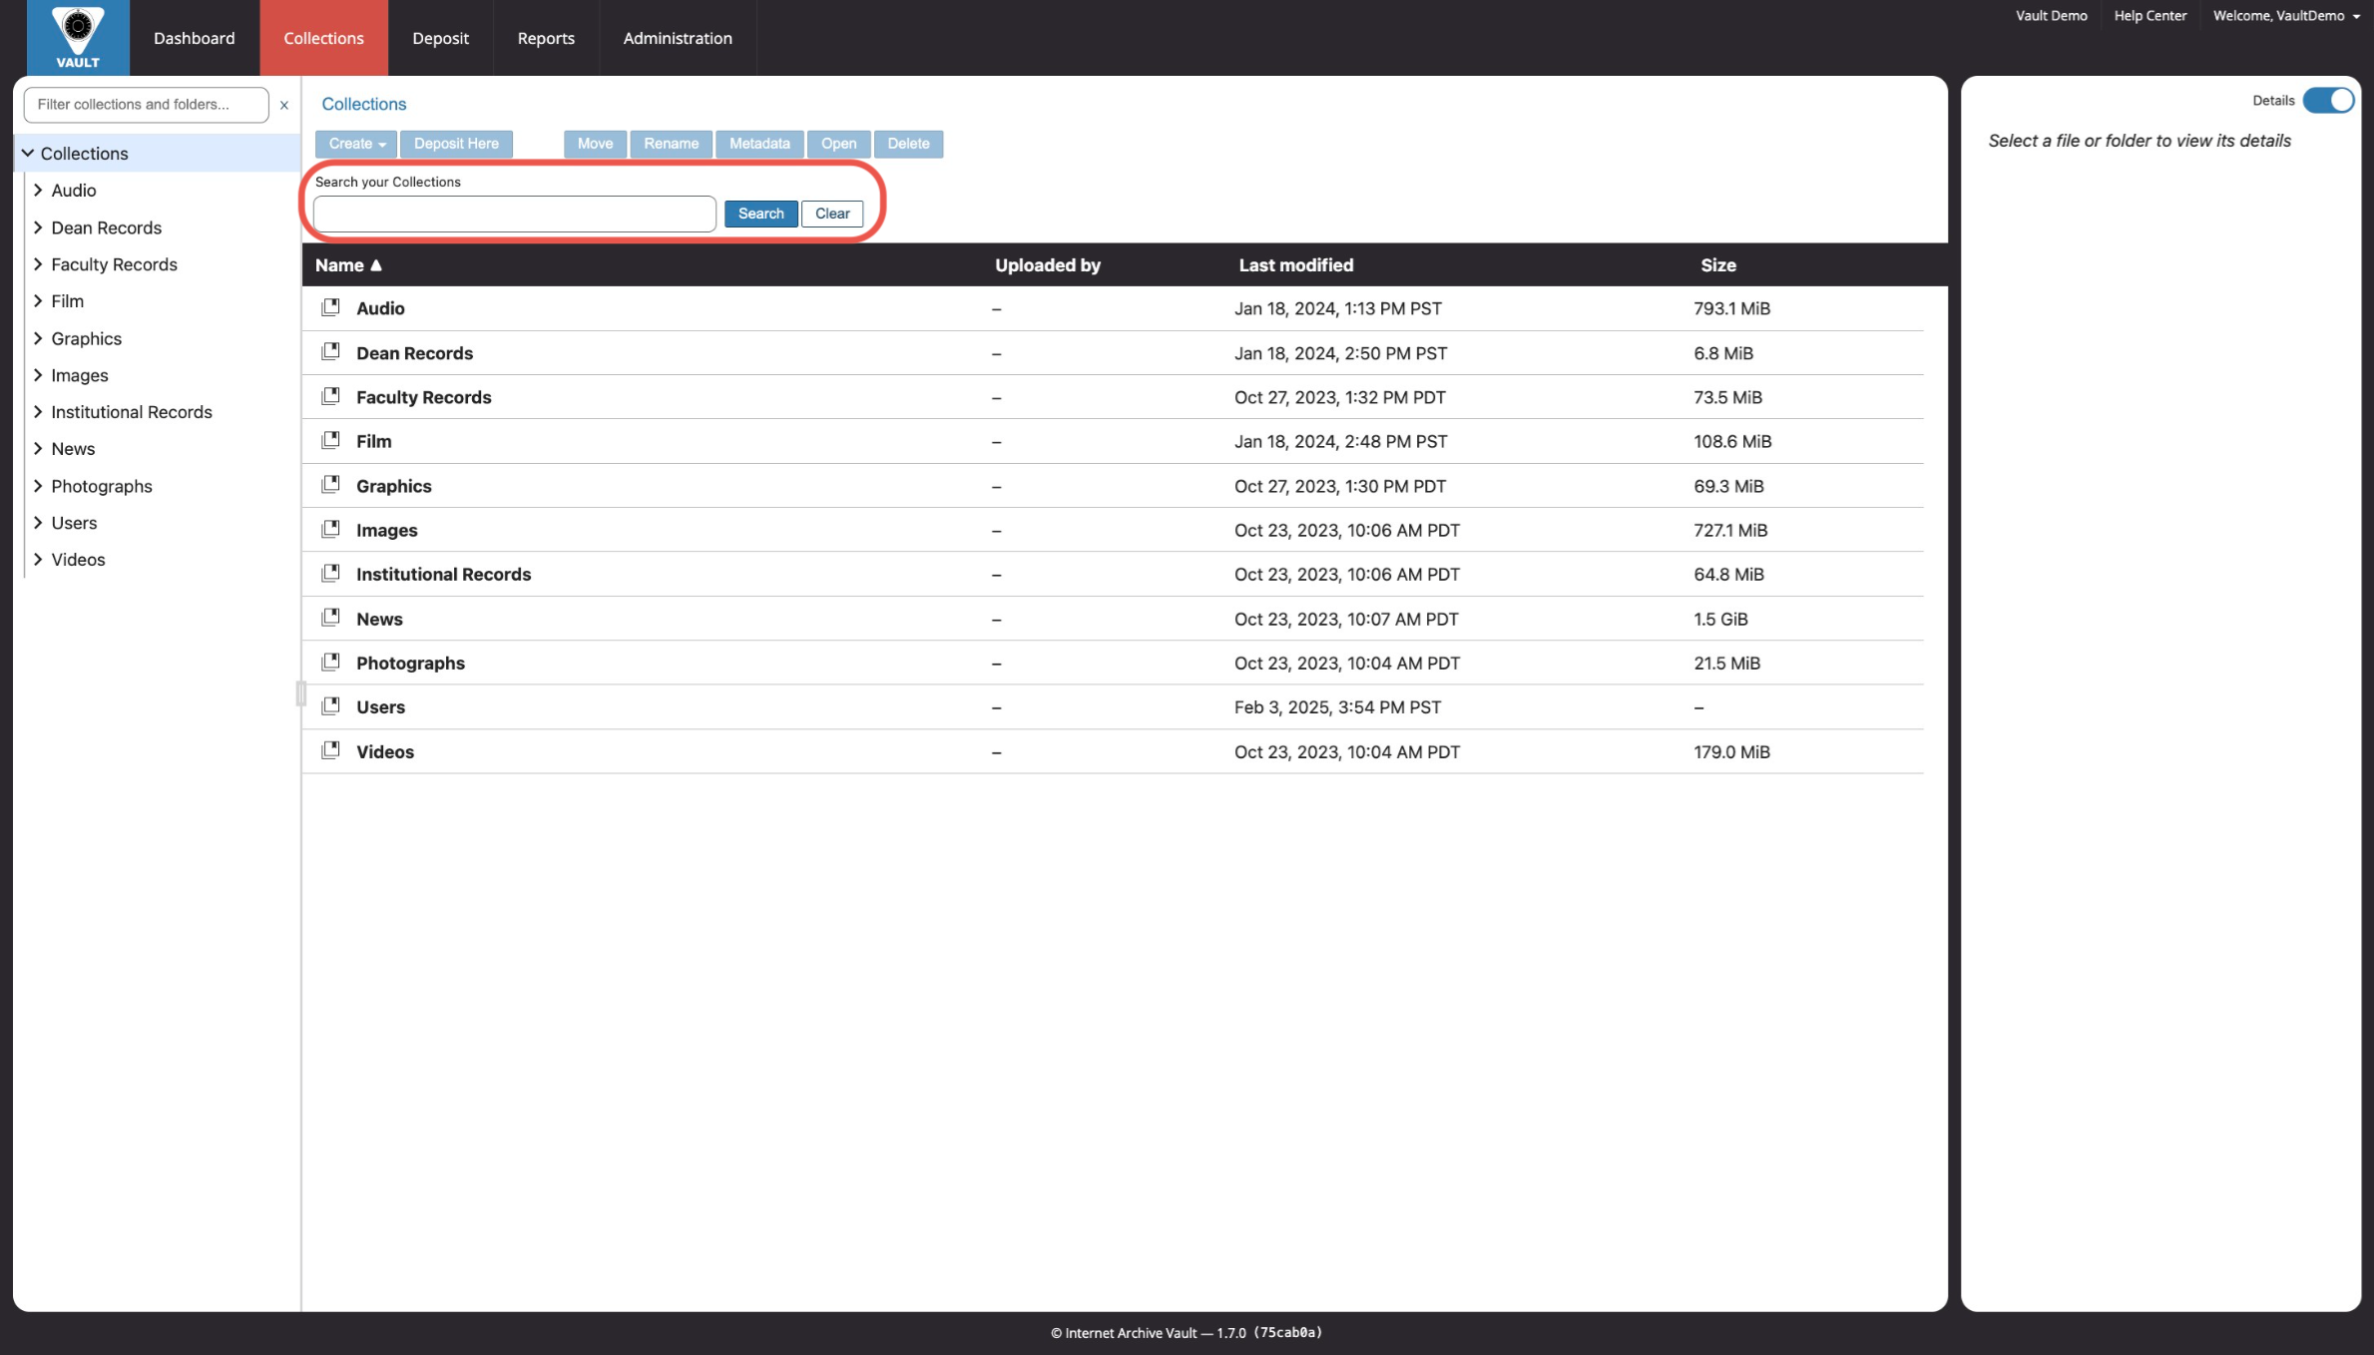
Task: Click collection icon next to Institutional Records row
Action: click(x=330, y=573)
